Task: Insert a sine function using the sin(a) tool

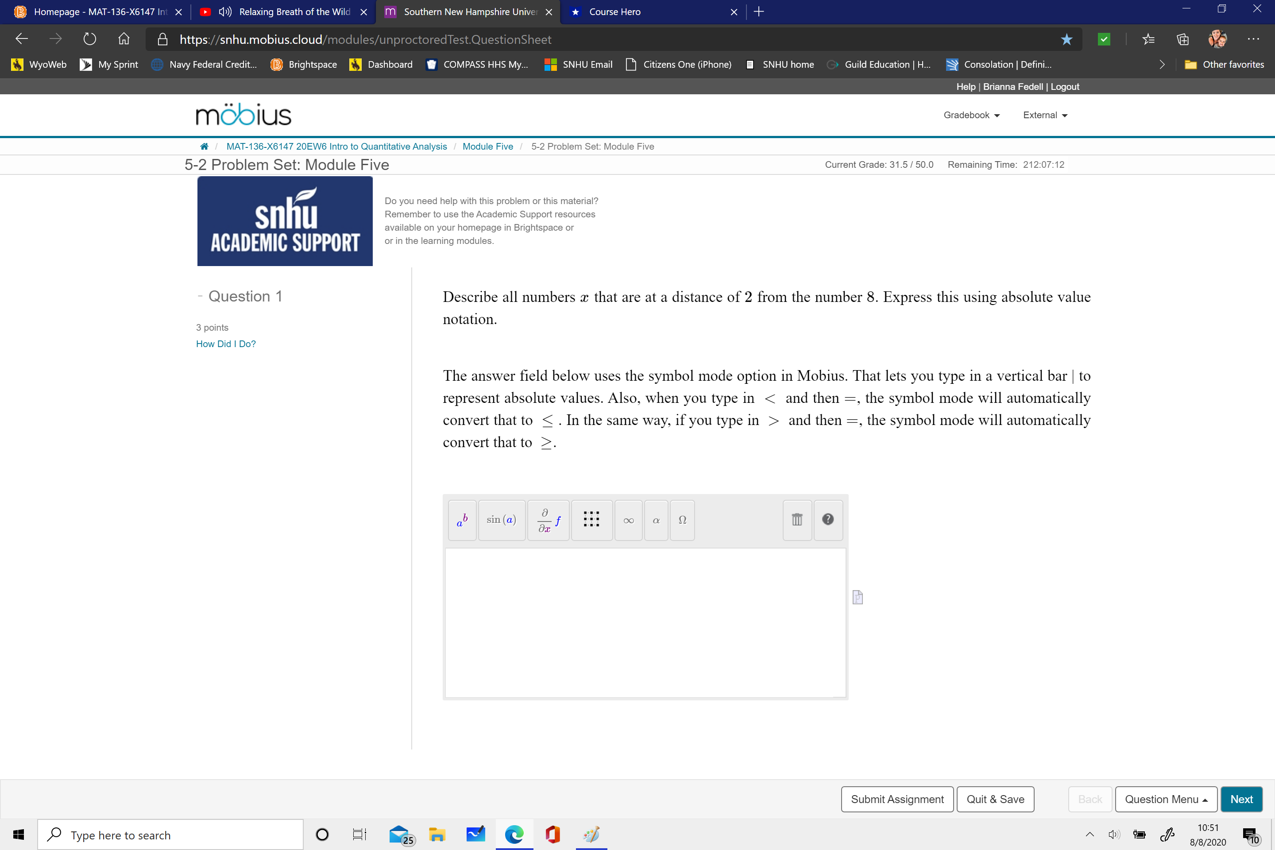Action: pos(502,520)
